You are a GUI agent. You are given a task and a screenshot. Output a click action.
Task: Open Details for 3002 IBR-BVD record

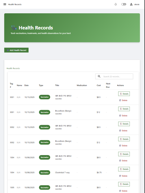(x=124, y=124)
